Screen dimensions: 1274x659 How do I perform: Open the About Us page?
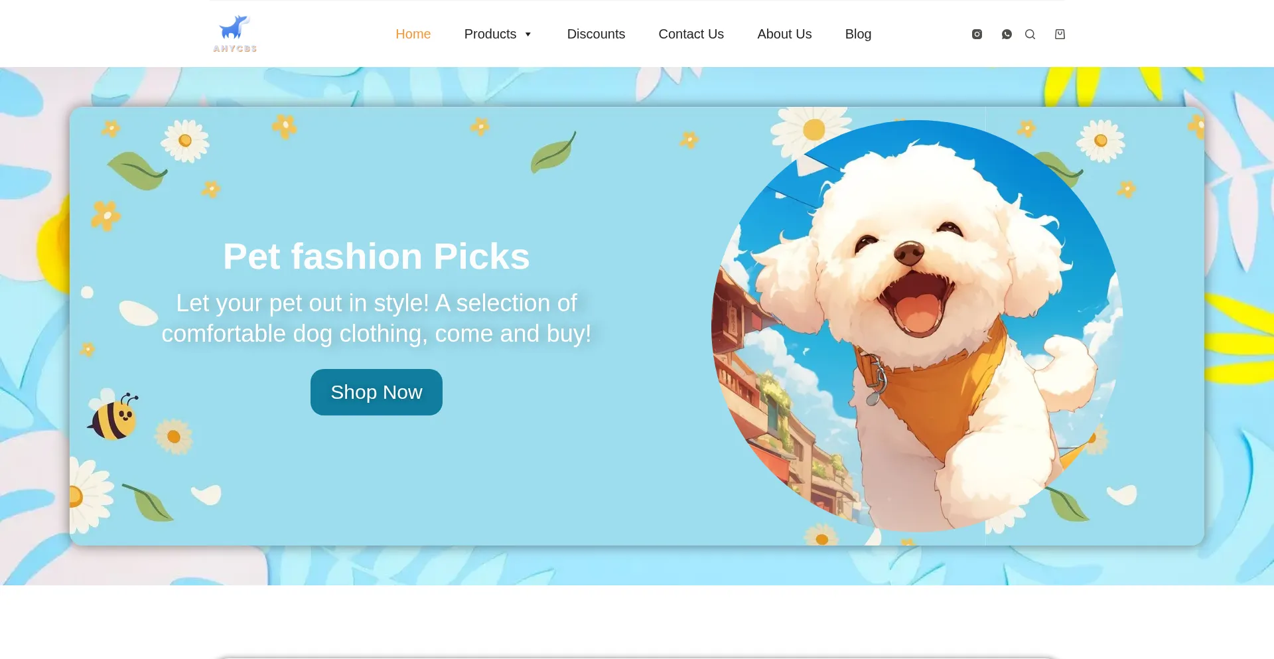point(784,34)
